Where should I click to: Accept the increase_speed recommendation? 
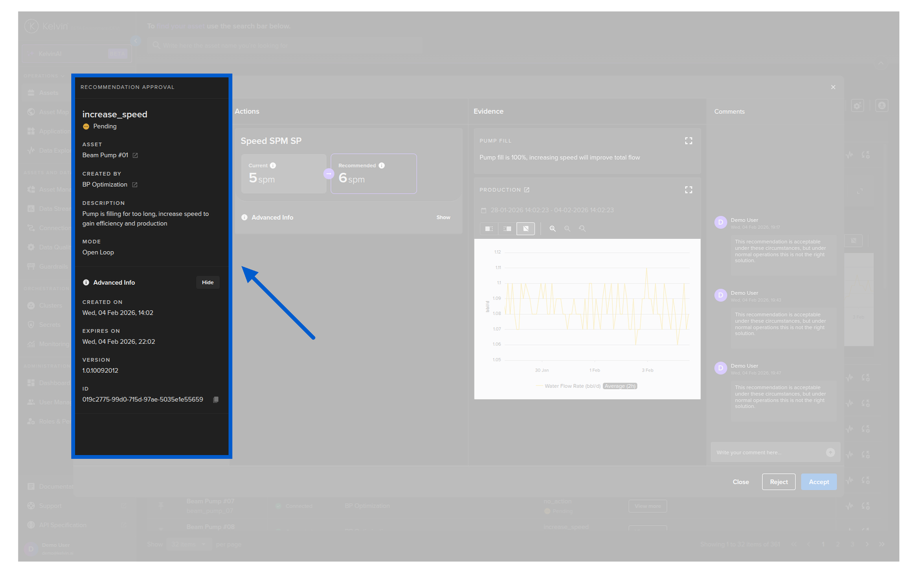point(818,482)
